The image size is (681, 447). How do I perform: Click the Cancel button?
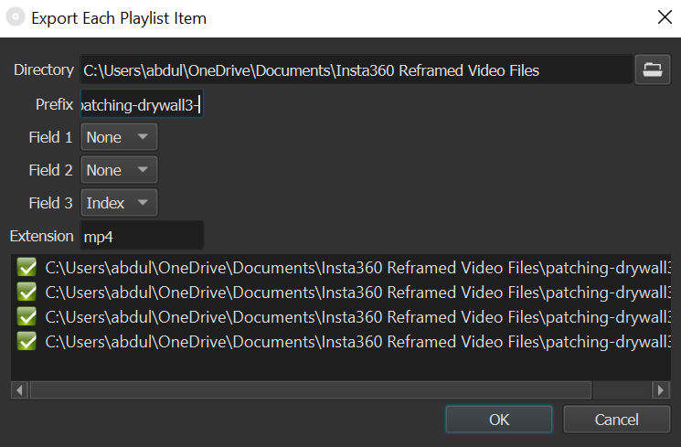(x=617, y=420)
